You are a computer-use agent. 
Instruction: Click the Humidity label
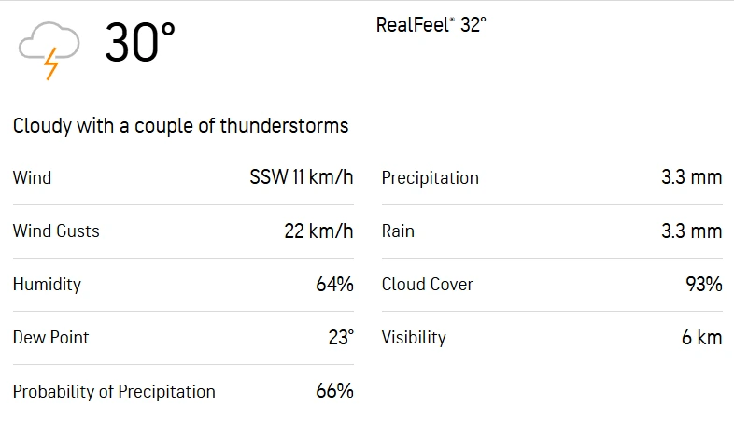point(47,284)
